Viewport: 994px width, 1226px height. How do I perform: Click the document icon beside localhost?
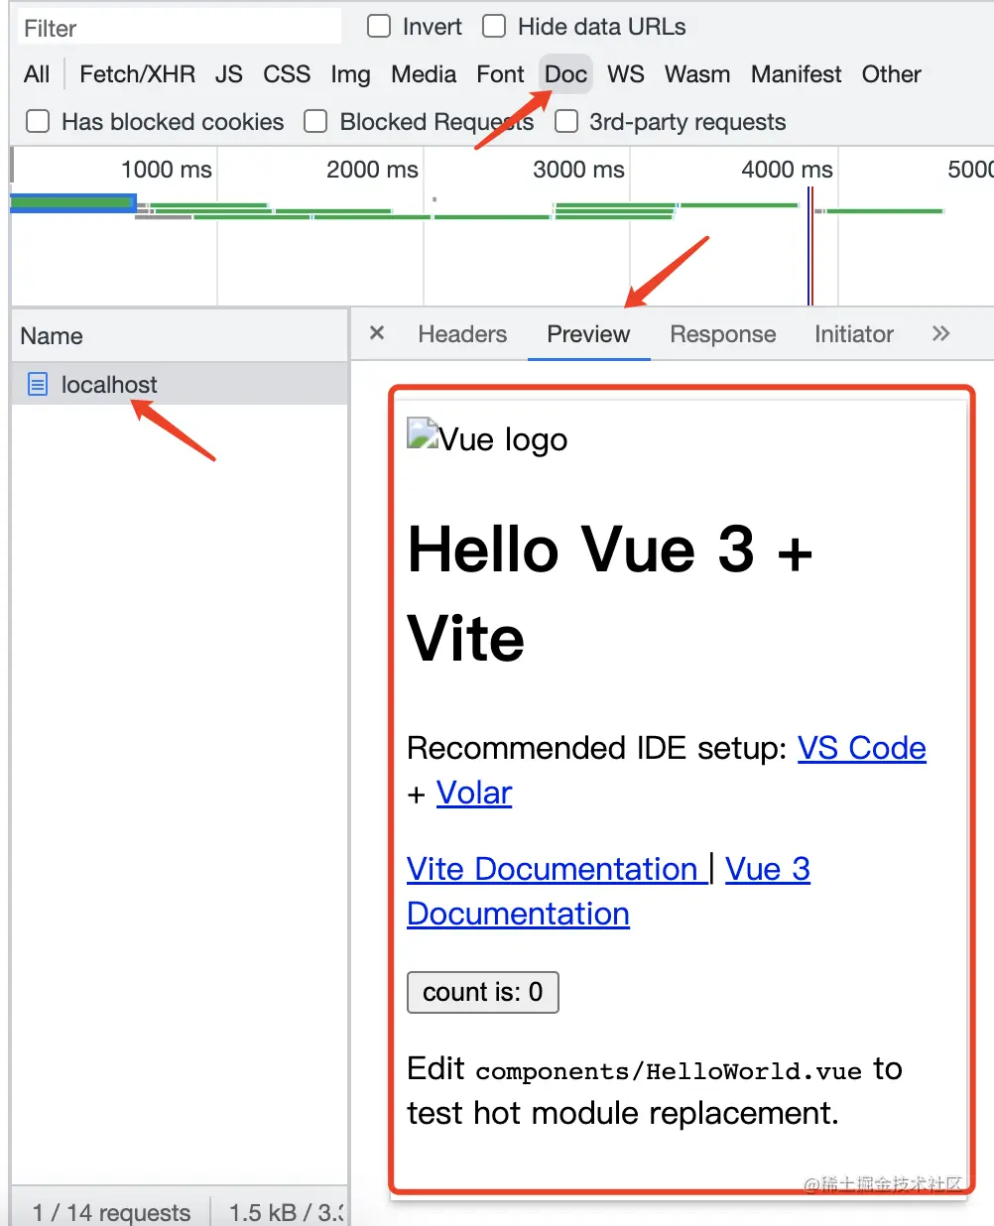[x=38, y=384]
